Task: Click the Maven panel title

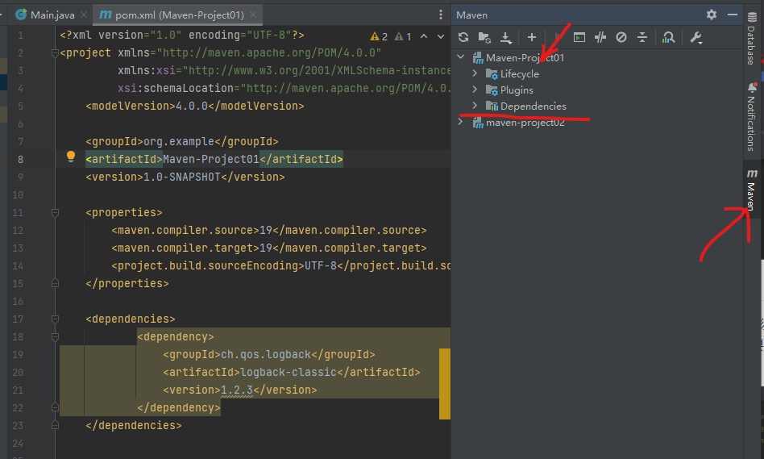Action: [x=471, y=15]
